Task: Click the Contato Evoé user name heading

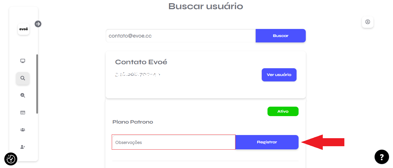Action: pos(141,62)
